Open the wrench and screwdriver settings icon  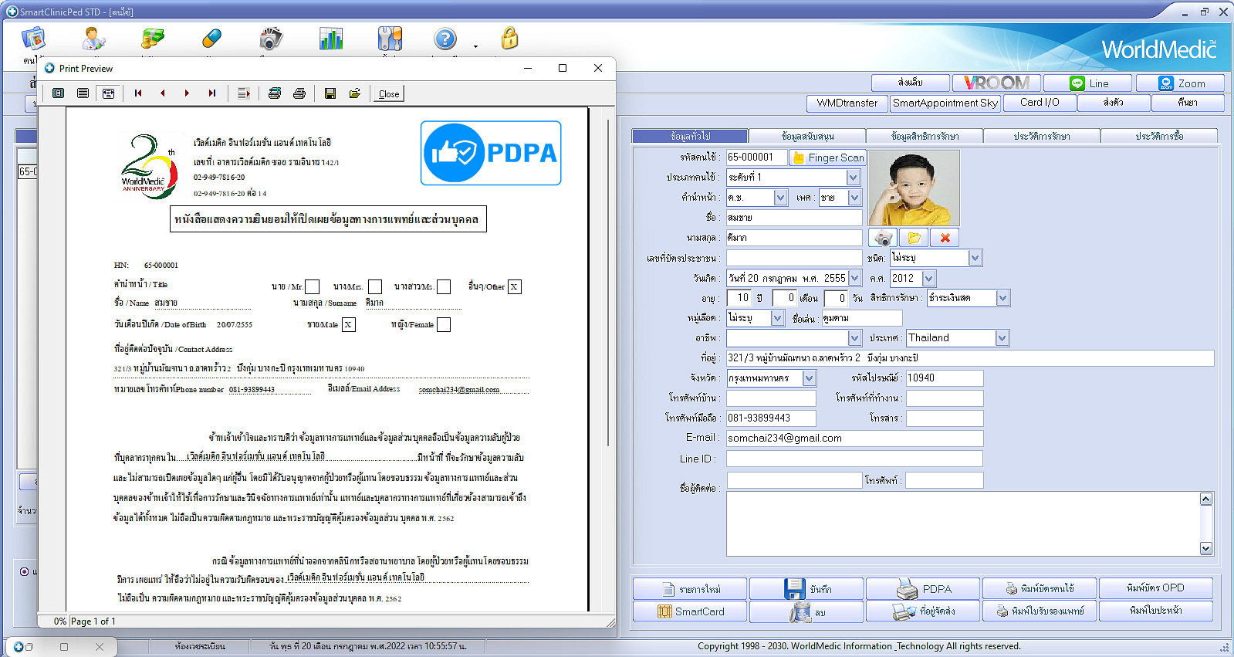(390, 39)
